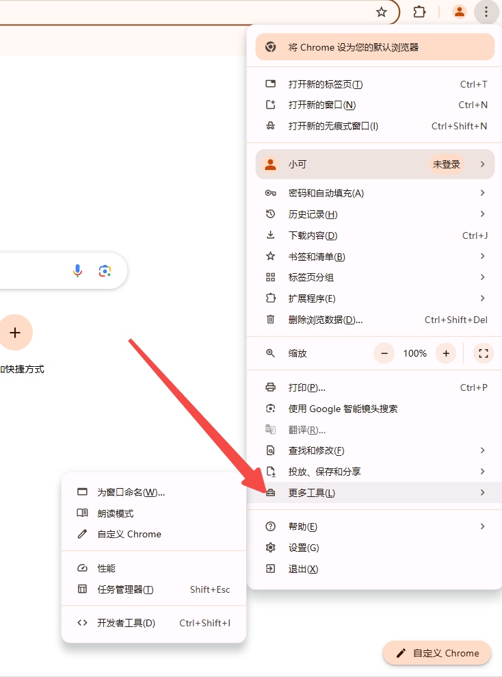Click the history clock icon beside 历史记录
The height and width of the screenshot is (677, 502).
click(x=270, y=214)
